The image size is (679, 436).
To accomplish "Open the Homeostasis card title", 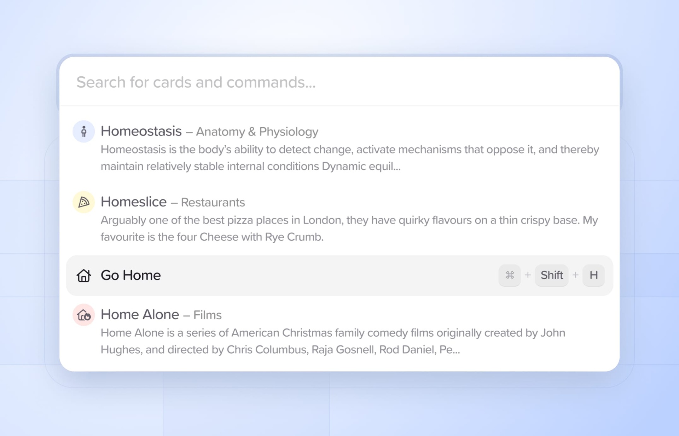I will click(x=141, y=131).
